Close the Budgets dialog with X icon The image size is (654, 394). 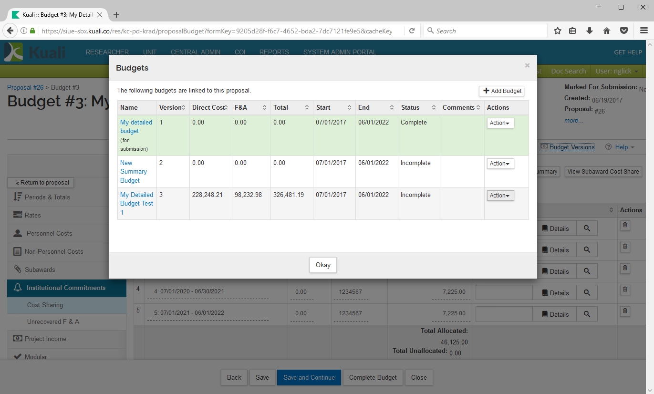click(x=527, y=66)
